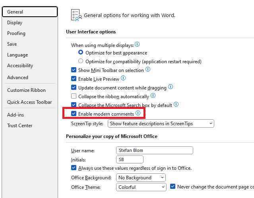This screenshot has height=198, width=254.
Task: Expand the Office Background dropdown
Action: click(141, 178)
